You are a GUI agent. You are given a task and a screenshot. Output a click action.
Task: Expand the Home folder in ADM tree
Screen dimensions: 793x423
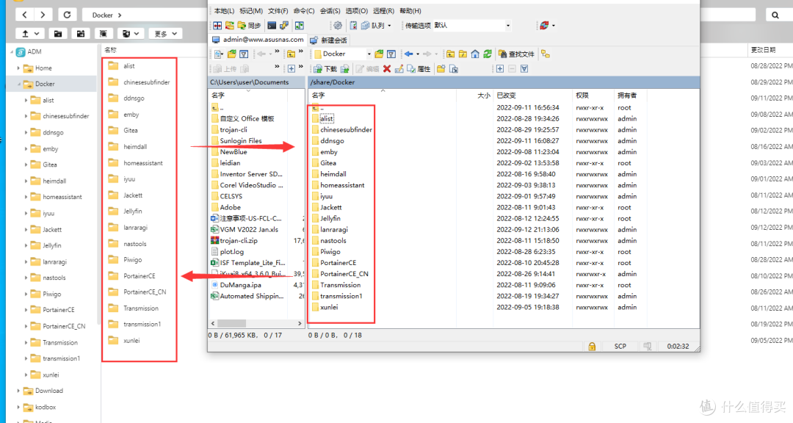point(18,68)
